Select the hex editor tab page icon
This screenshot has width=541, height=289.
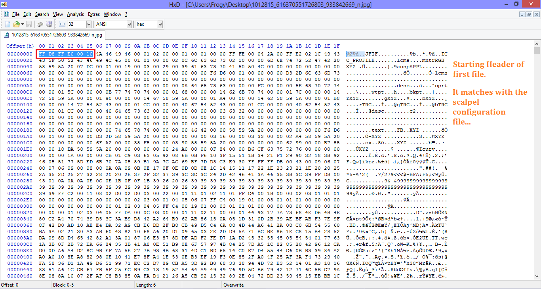6,34
